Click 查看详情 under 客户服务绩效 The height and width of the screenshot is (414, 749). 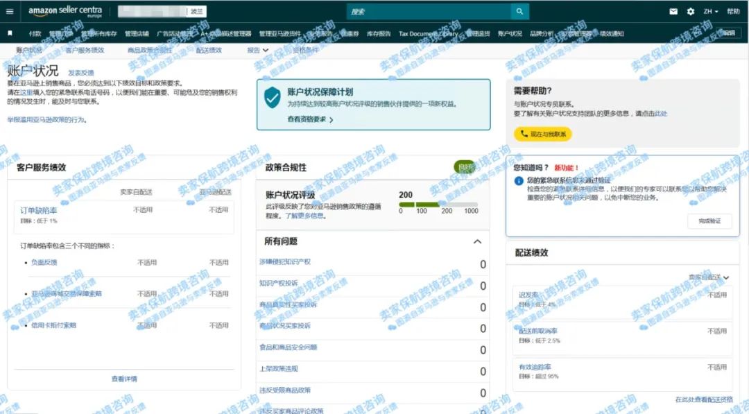124,379
